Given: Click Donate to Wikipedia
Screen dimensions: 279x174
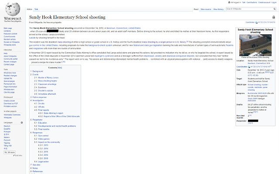Looking at the screenshot, I should 12,42.
